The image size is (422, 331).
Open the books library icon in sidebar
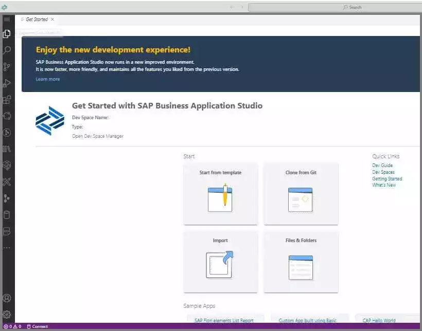pos(7,149)
